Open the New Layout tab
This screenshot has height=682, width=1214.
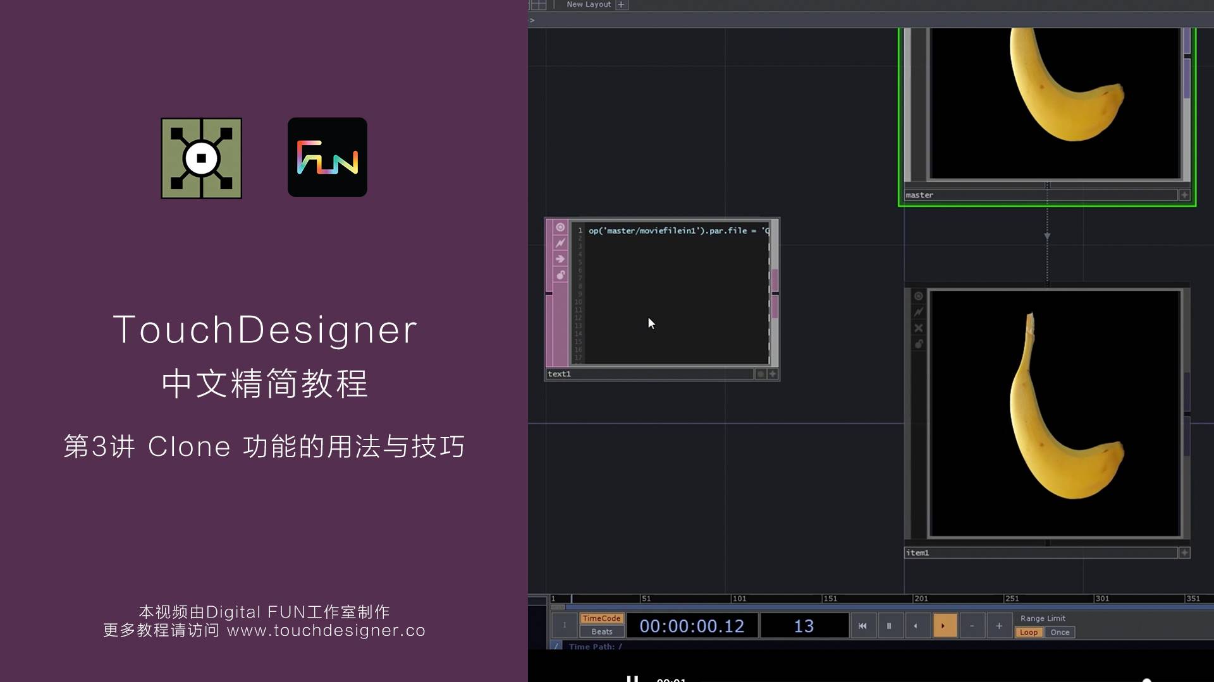coord(589,4)
